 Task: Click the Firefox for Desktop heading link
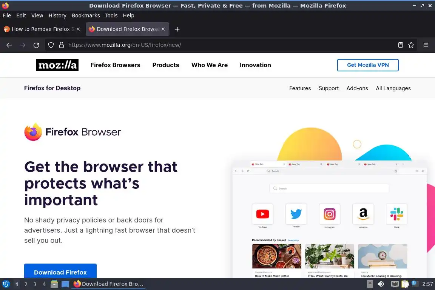point(52,88)
